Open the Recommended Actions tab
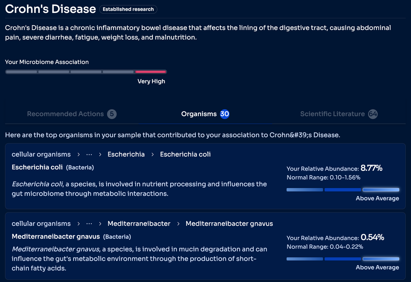411x282 pixels. click(x=65, y=114)
